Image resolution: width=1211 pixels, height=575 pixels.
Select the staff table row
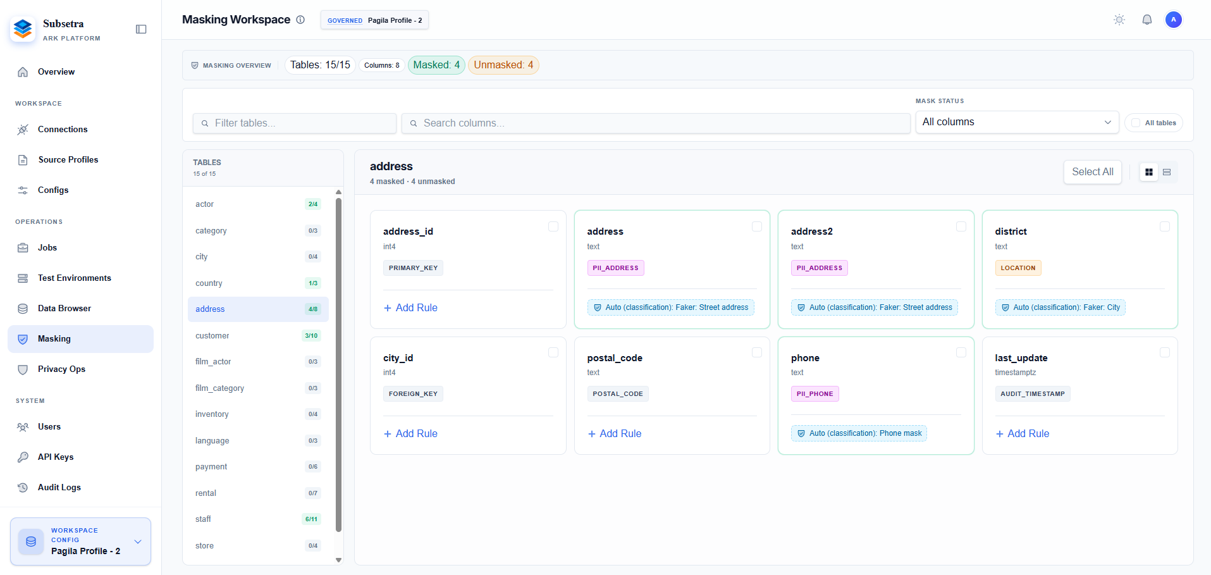258,519
